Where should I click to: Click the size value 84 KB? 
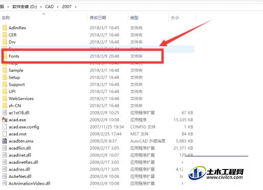[x=187, y=134]
